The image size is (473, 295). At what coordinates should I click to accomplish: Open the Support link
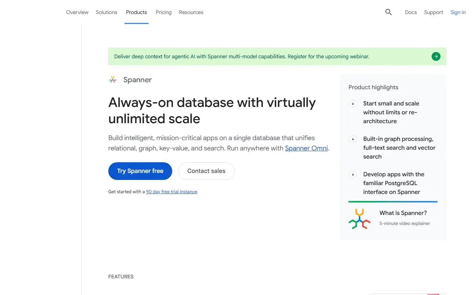point(433,12)
